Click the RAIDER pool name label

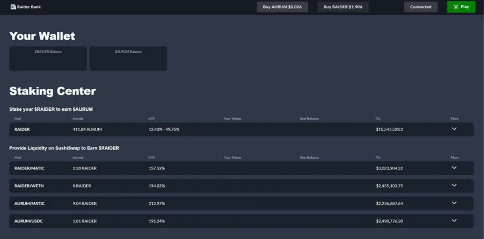[23, 129]
